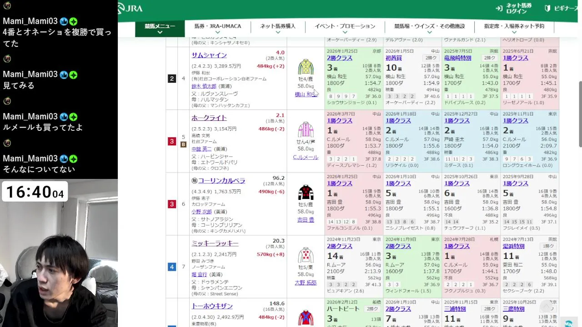Open ホークライト's 2025年11月1日 1勝クラス race
582x327 pixels.
pyautogui.click(x=516, y=121)
